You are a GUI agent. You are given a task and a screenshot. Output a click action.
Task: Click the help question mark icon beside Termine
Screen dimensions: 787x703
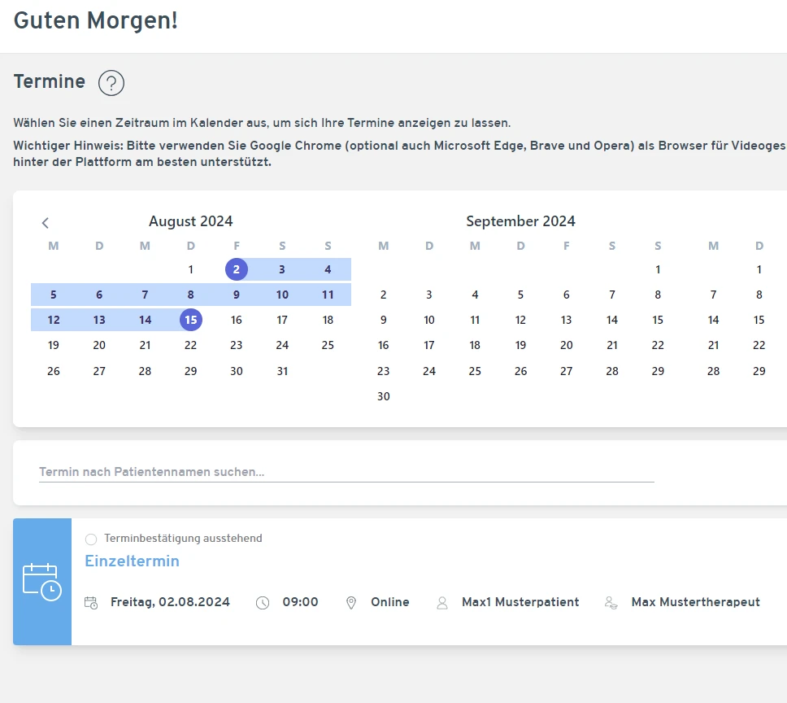(111, 83)
